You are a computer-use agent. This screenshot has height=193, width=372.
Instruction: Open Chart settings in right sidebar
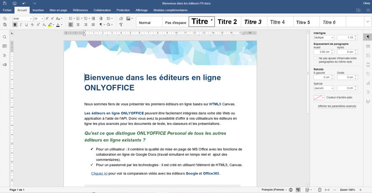coord(368,83)
